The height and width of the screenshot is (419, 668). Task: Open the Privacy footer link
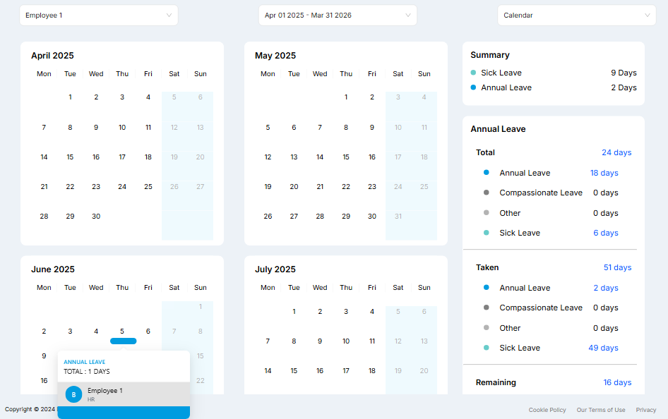(x=645, y=410)
